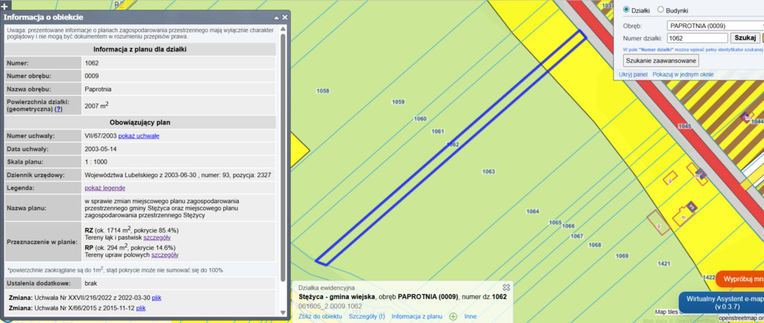Open Szukanie zaawansowane

pyautogui.click(x=661, y=61)
